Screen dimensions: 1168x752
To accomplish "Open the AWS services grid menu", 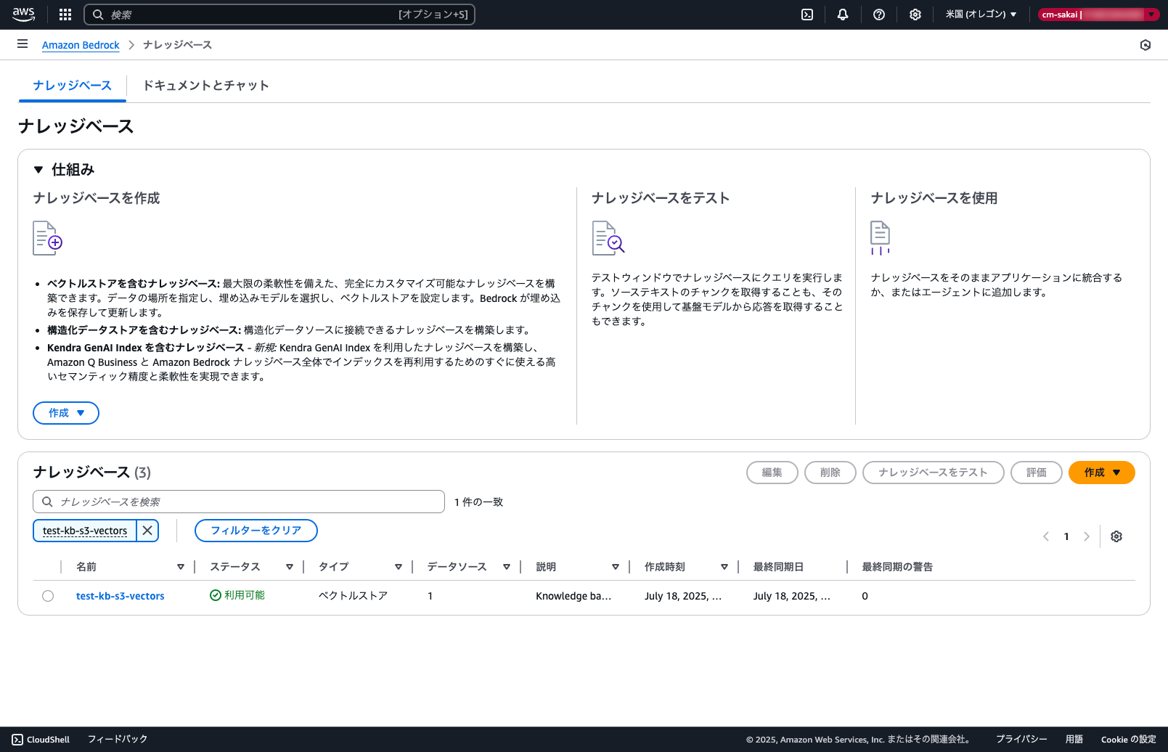I will [x=65, y=15].
